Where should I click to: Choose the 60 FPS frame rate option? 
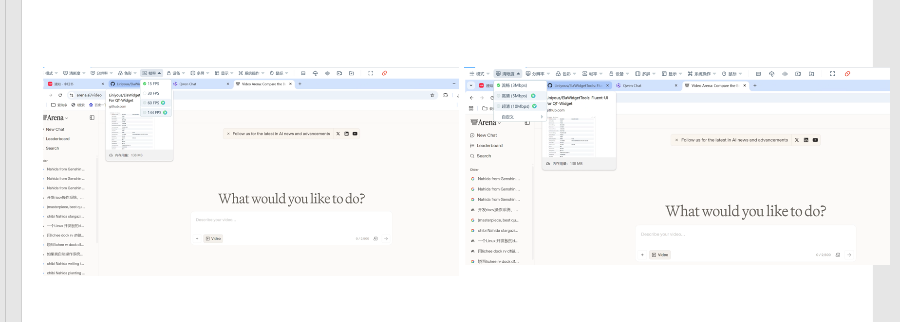156,103
